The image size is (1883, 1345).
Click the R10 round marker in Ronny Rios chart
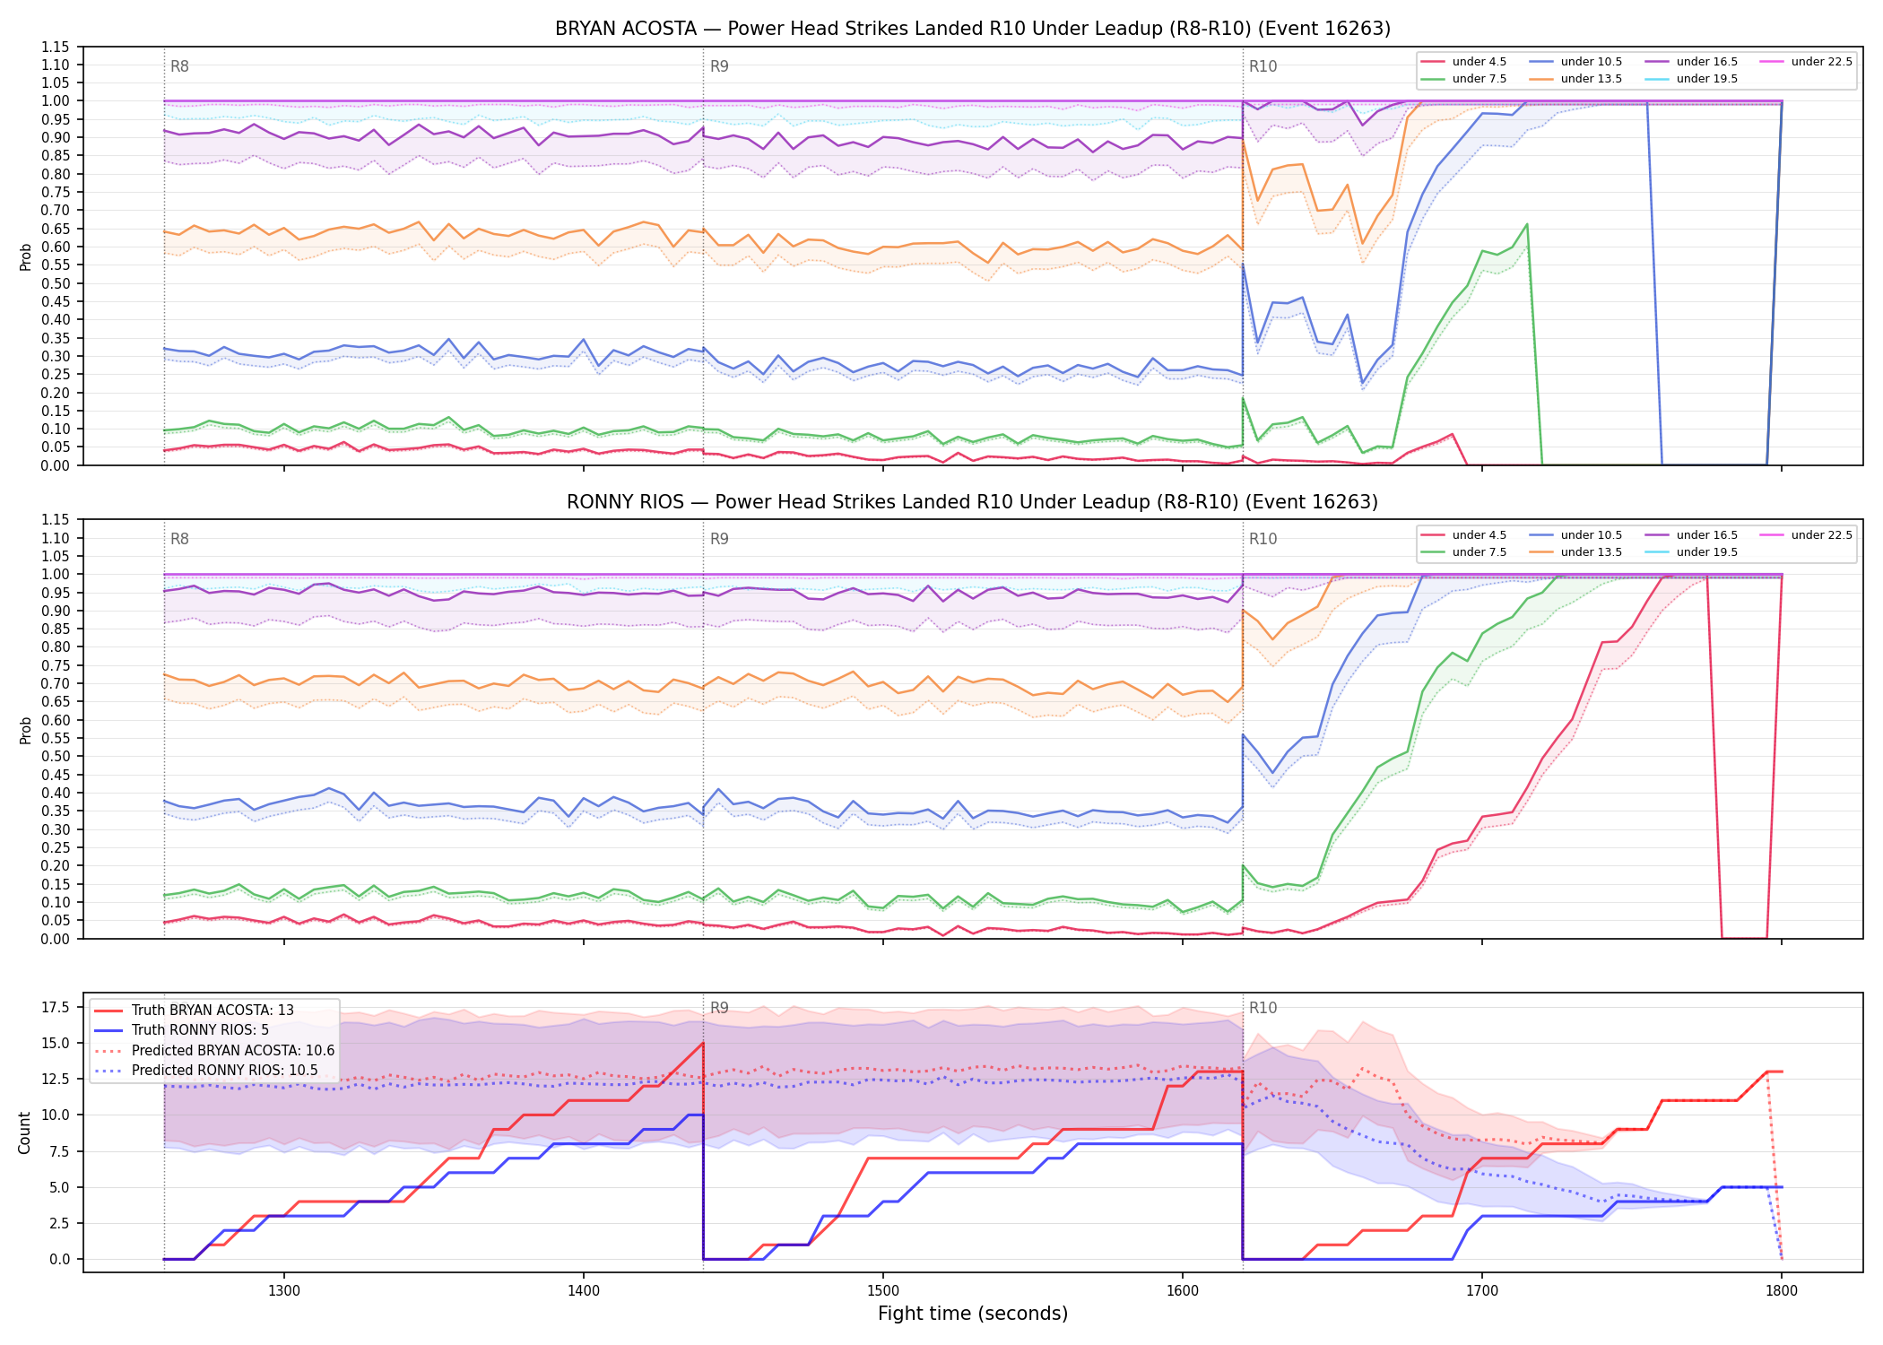[1263, 539]
